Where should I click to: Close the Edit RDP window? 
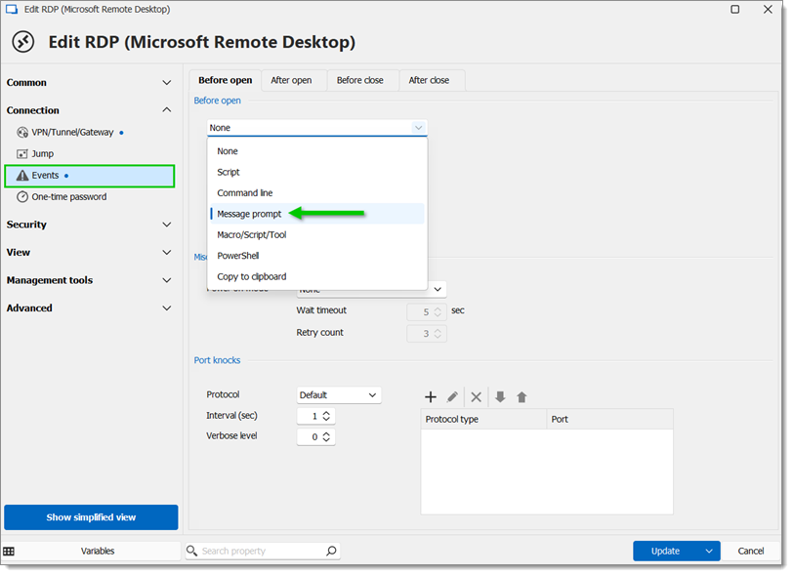[x=768, y=9]
